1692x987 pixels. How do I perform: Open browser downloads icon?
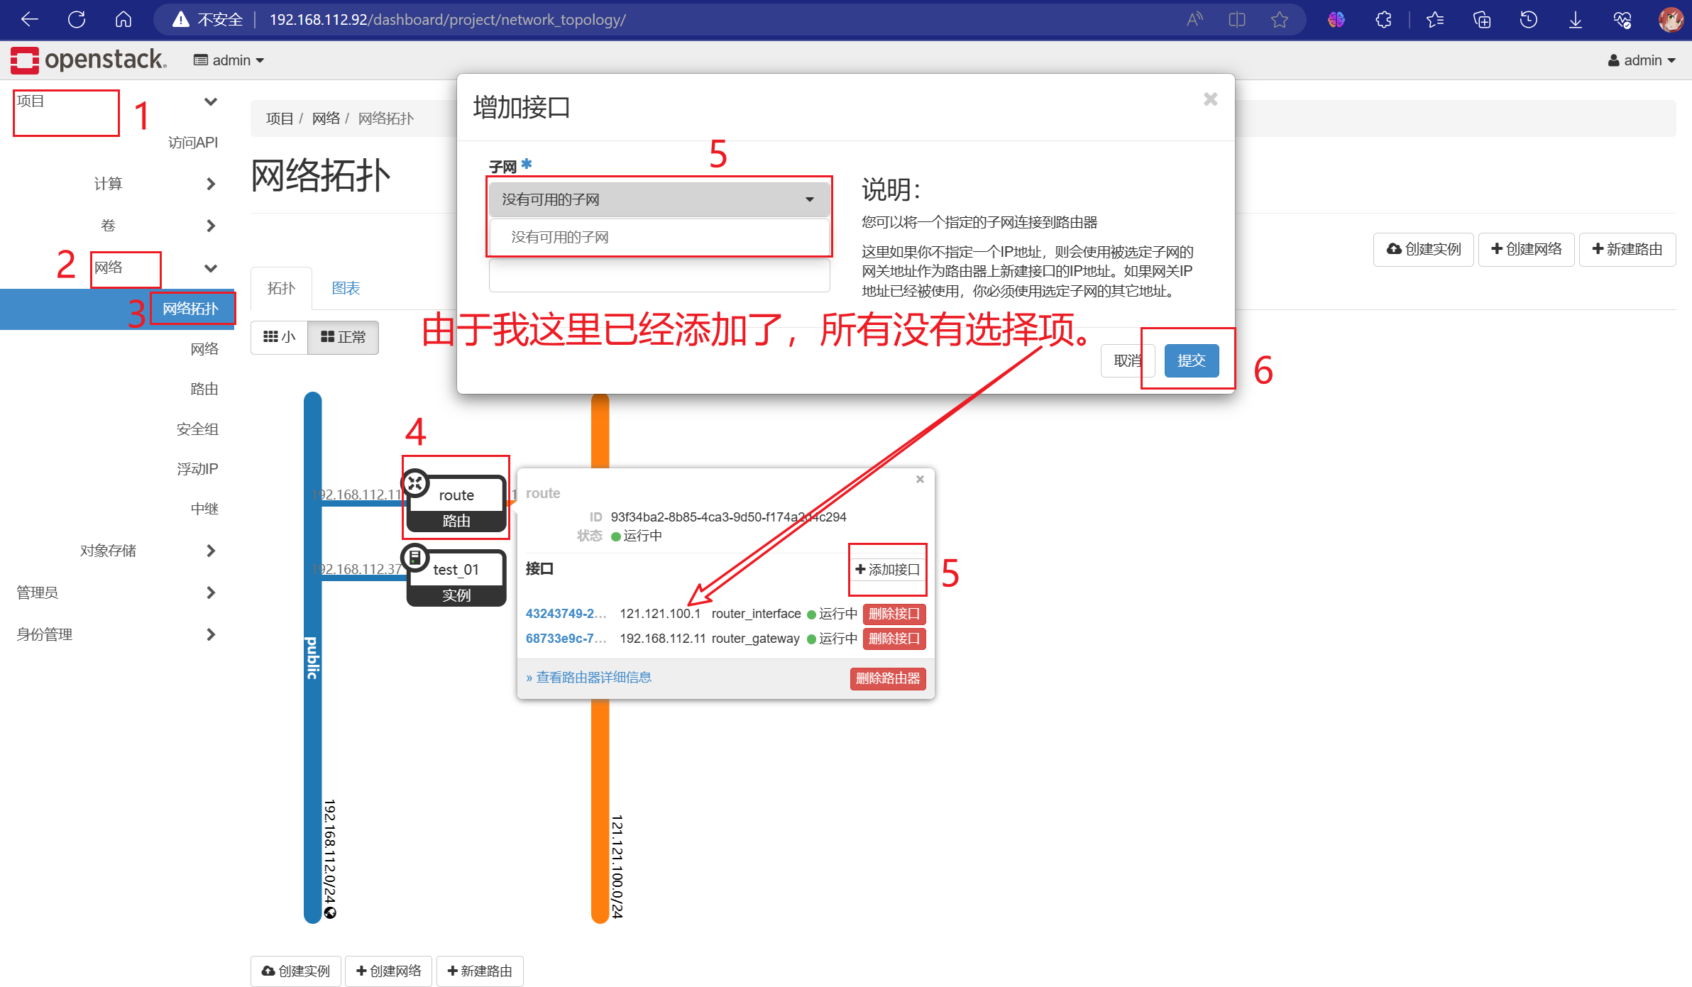click(1575, 19)
